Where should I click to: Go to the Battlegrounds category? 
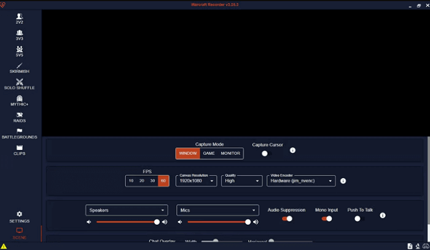(19, 133)
